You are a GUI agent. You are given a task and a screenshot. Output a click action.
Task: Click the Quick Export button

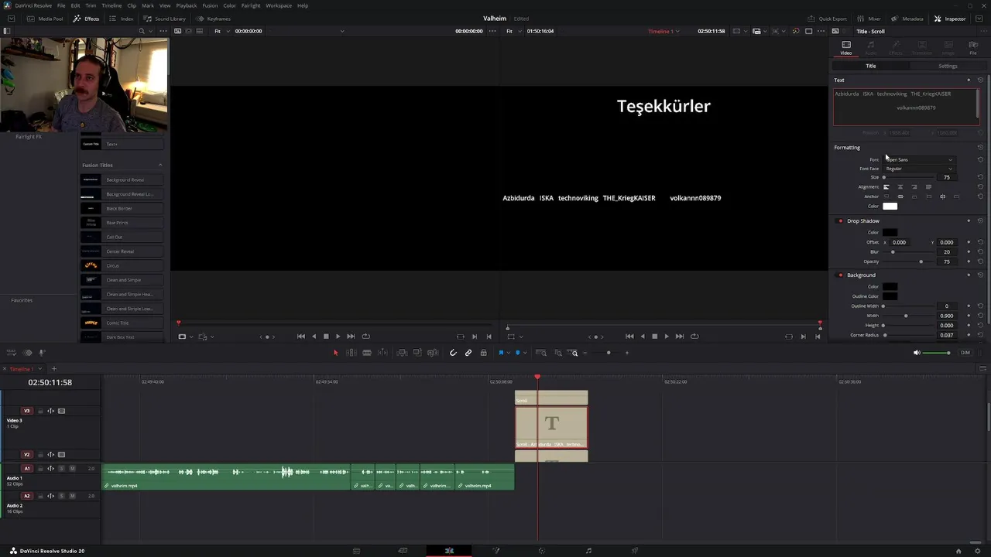click(828, 19)
